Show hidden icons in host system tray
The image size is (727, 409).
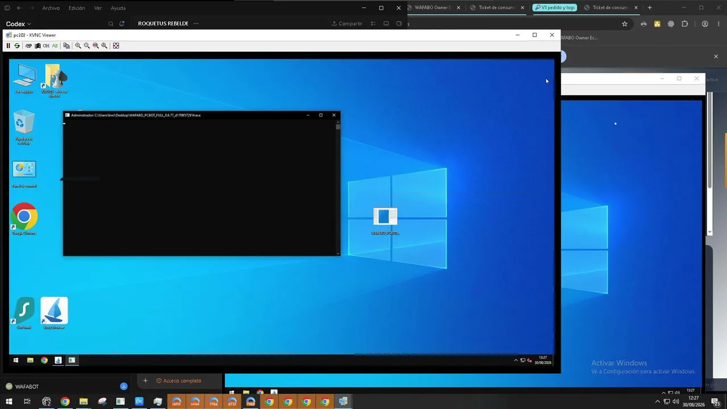tap(658, 402)
